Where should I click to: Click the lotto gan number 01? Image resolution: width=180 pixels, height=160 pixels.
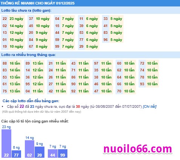(5, 40)
